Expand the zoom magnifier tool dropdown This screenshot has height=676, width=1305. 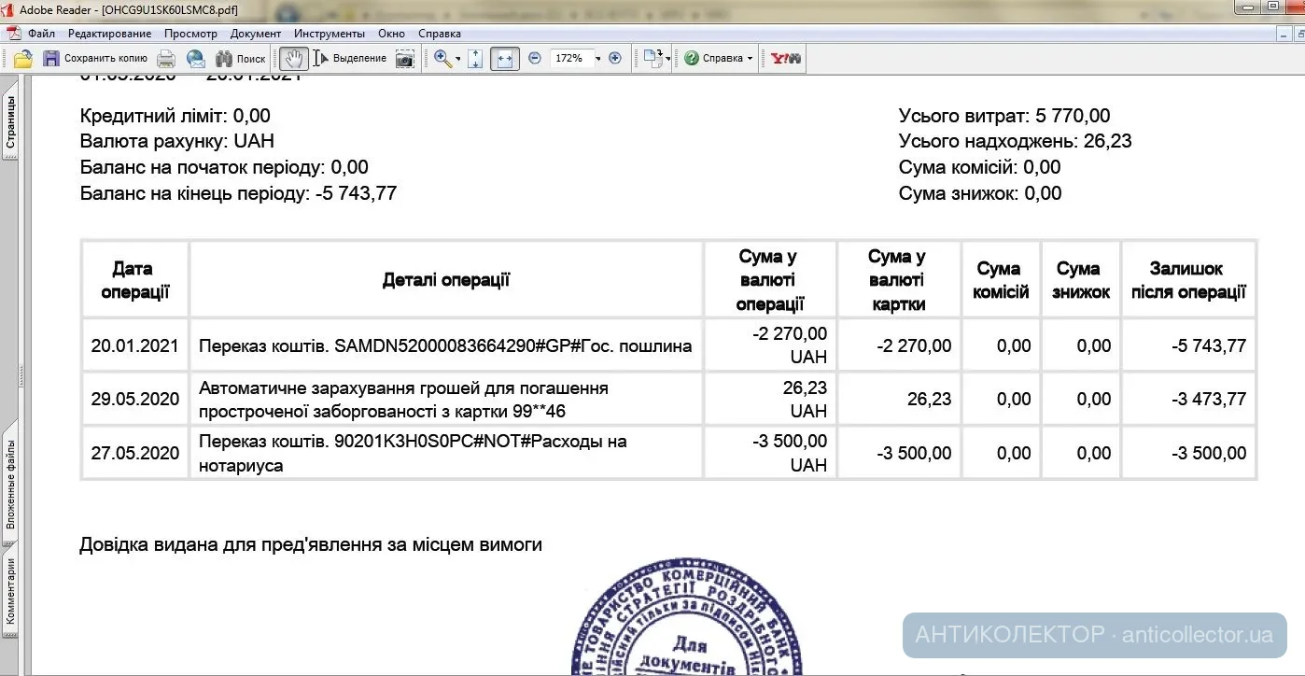[x=458, y=59]
